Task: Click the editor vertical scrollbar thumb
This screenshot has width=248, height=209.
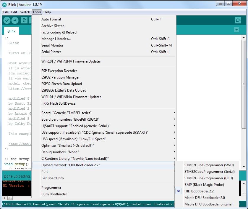Action: point(244,84)
